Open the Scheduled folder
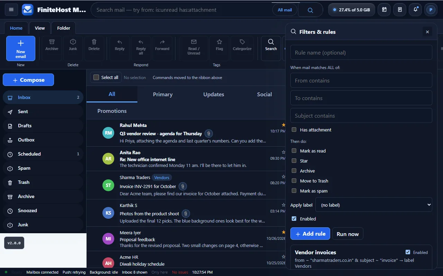This screenshot has width=443, height=276. (43, 154)
